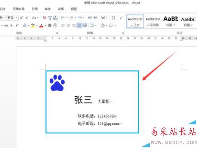Click the Decrease Indent icon
Viewport: 197px width, 148px height.
tap(90, 18)
